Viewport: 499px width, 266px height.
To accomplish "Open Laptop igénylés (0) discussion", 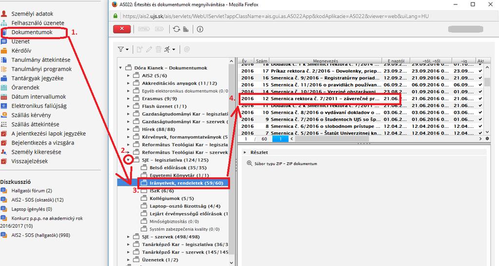I will point(32,209).
